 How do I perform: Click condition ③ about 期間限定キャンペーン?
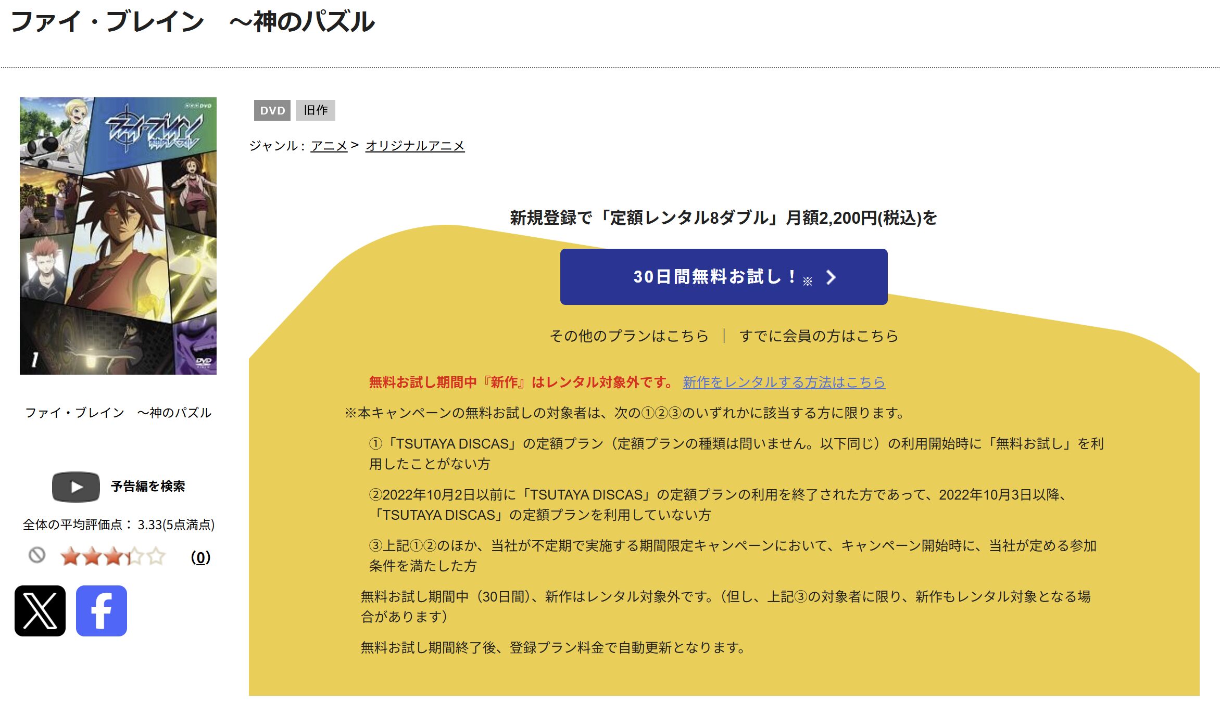point(733,556)
